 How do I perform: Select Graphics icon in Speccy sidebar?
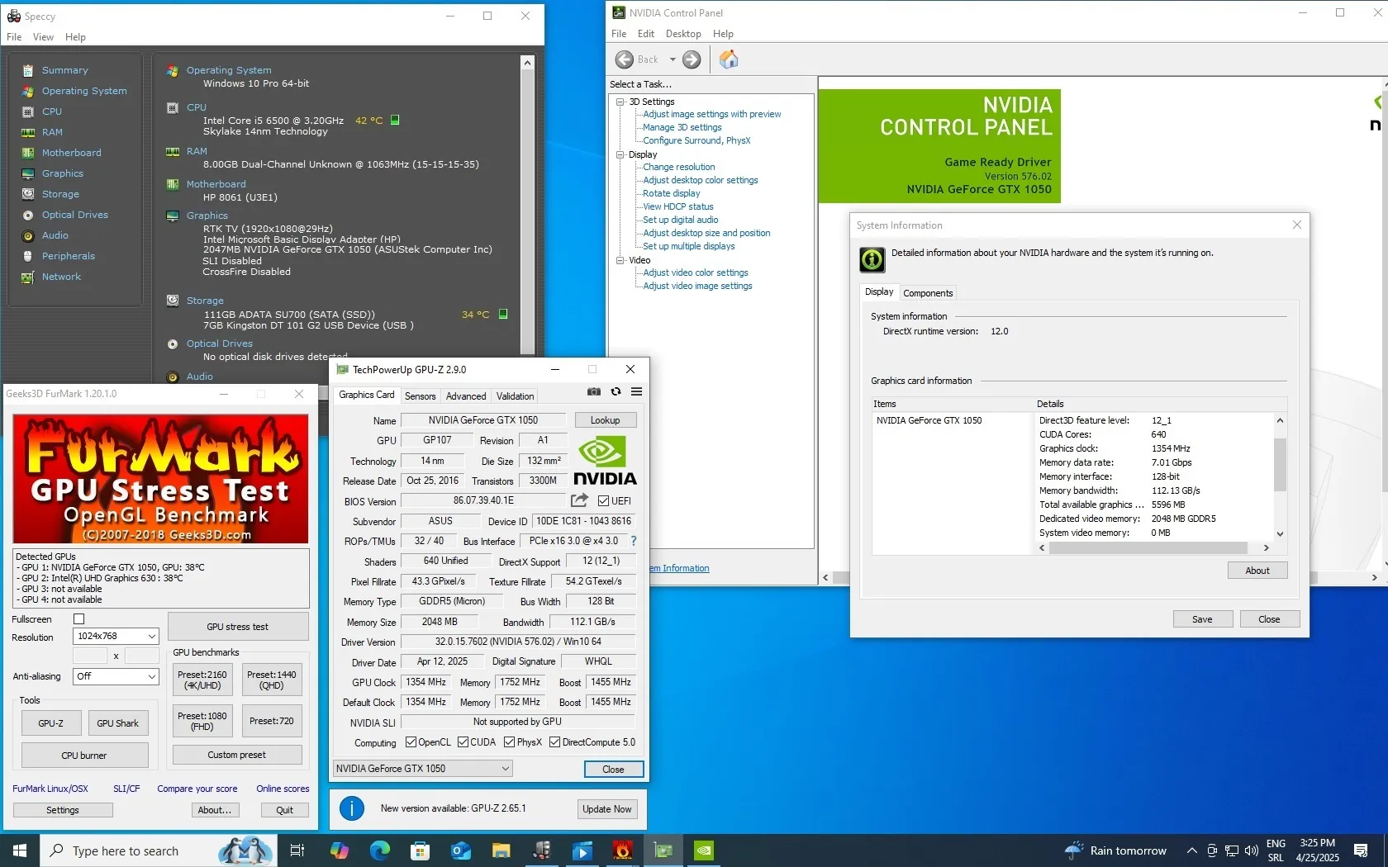tap(28, 173)
